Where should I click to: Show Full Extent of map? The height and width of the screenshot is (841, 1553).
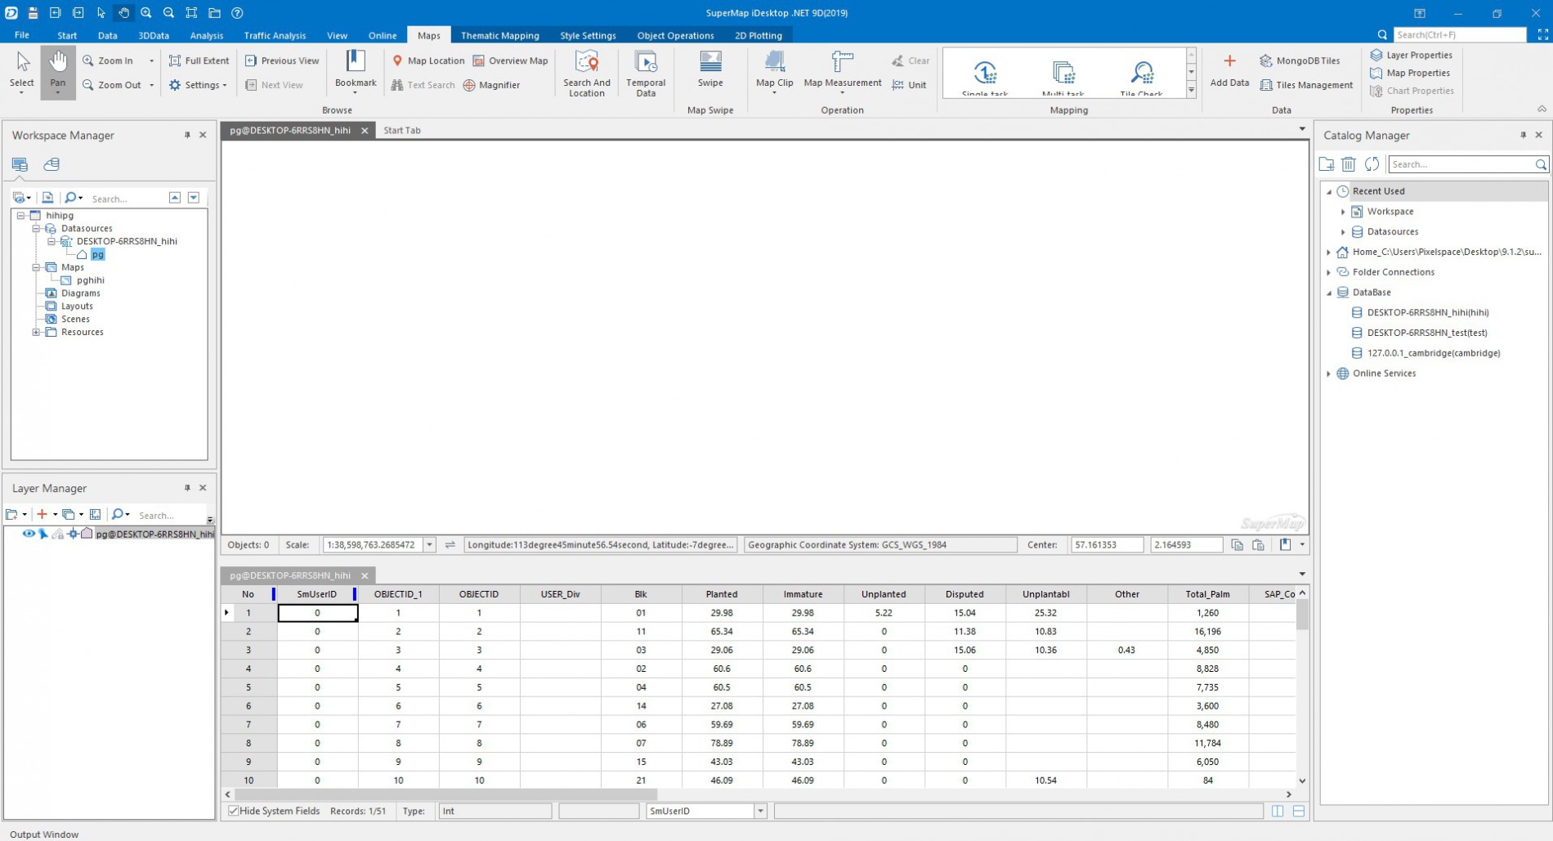[x=199, y=60]
